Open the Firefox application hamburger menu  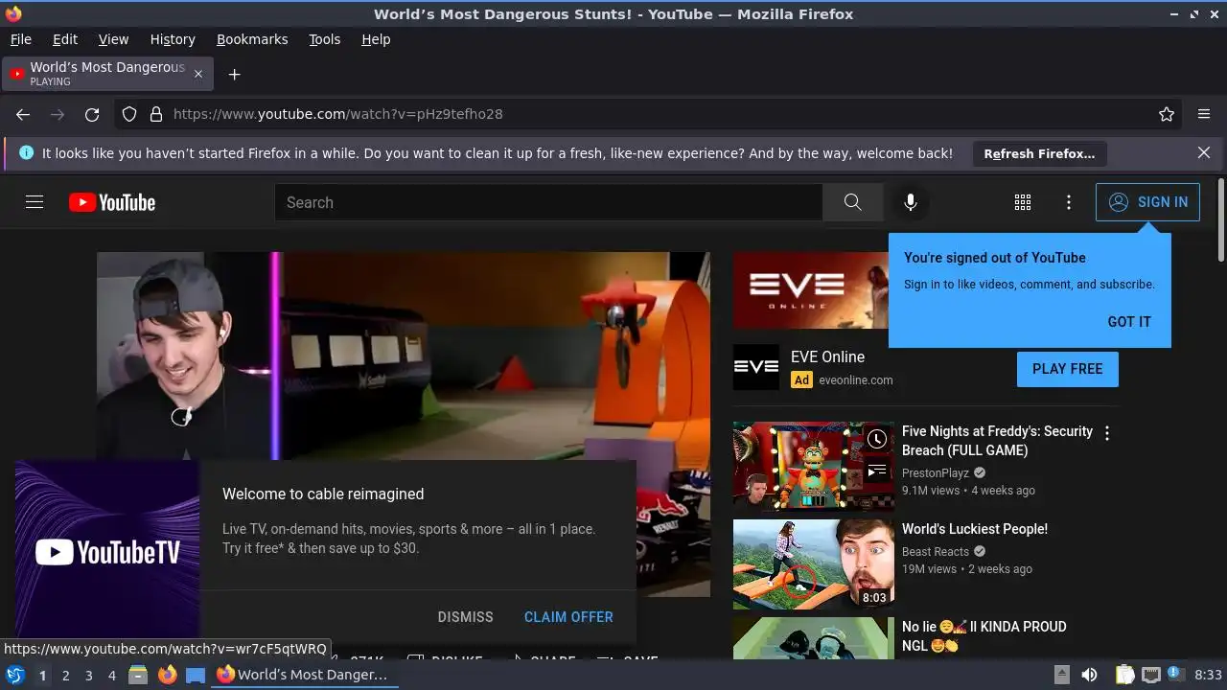tap(1204, 114)
